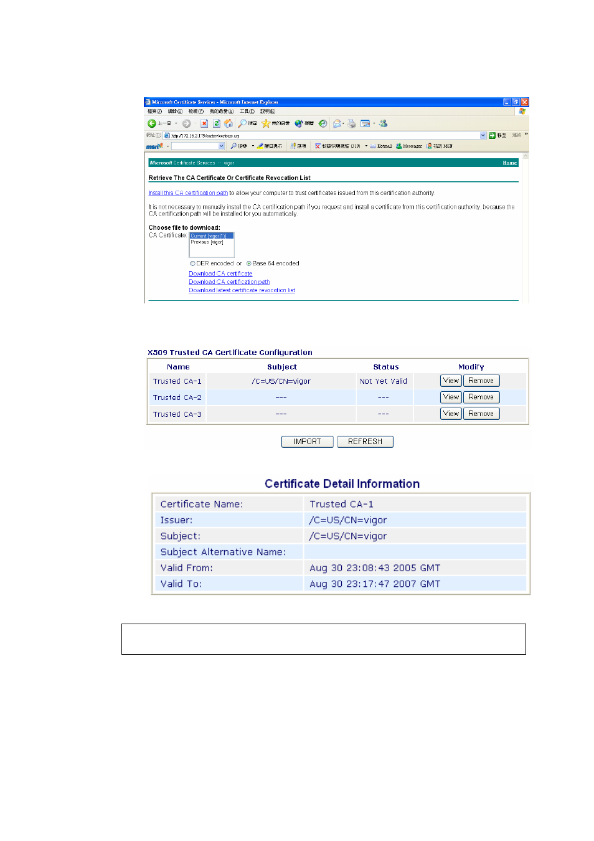
Task: Click the Print icon in toolbar
Action: point(352,123)
